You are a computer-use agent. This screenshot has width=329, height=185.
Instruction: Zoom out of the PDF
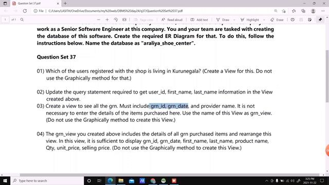(98, 20)
